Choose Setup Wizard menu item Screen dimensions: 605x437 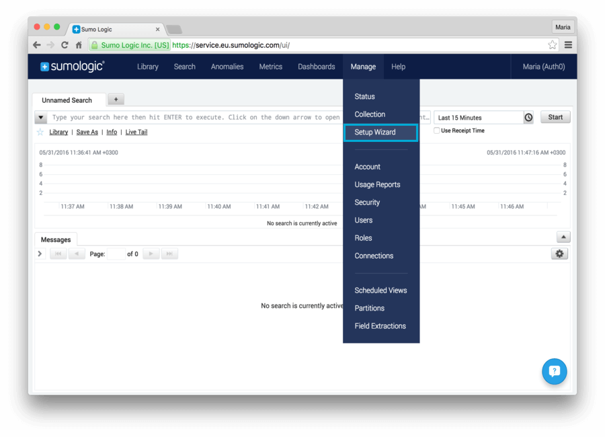(x=380, y=132)
